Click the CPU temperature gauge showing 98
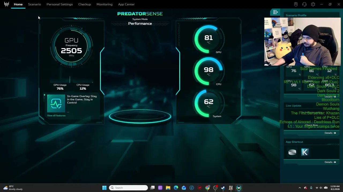Viewport: 343px width, 192px height. click(208, 71)
